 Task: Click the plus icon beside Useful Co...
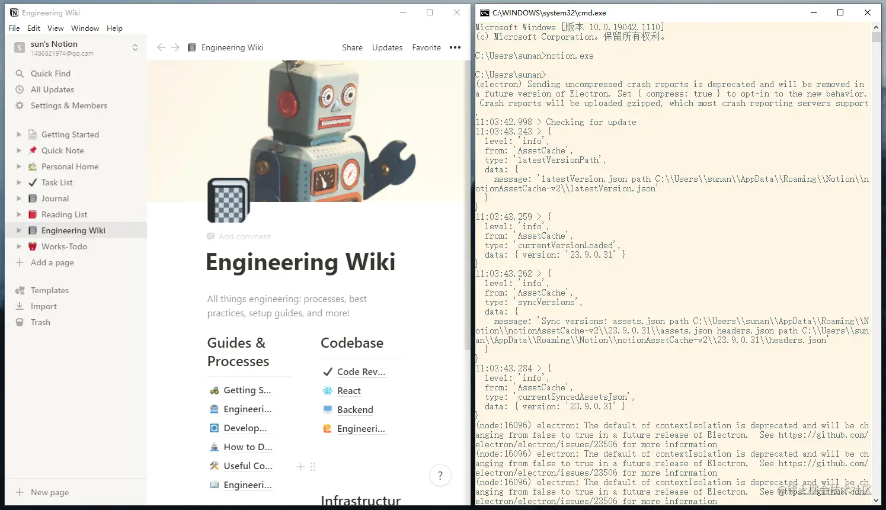pyautogui.click(x=300, y=467)
